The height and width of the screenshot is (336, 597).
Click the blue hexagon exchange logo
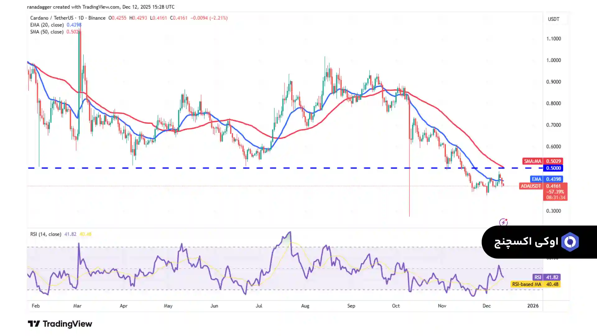tap(570, 242)
